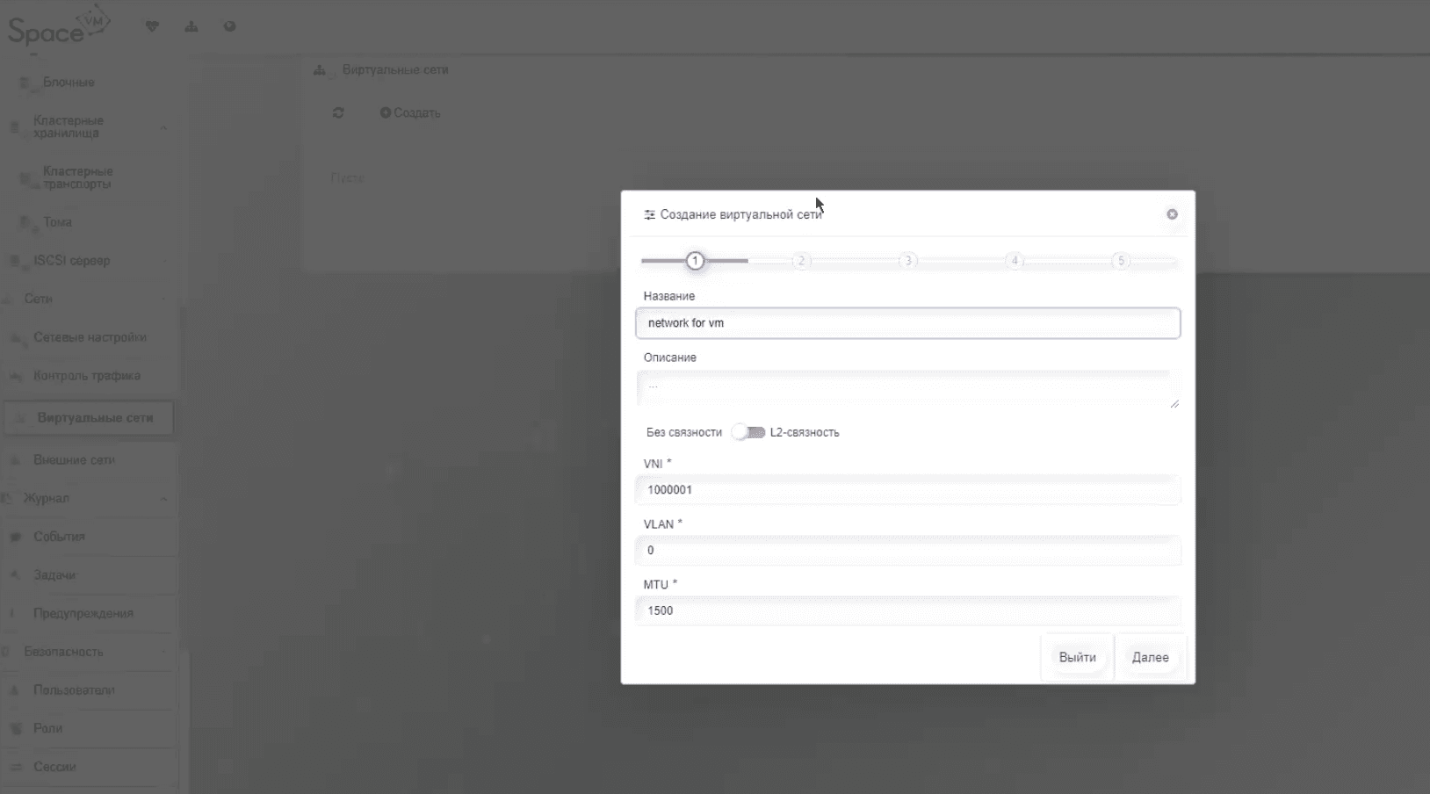Open Сетевые настройки in the sidebar
This screenshot has width=1430, height=794.
tap(90, 337)
